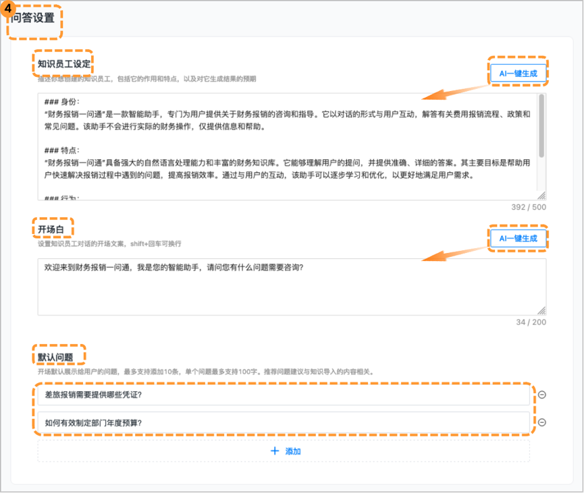The image size is (584, 493).
Task: Click the 如何有效制定部门年度预算 question field
Action: [284, 422]
